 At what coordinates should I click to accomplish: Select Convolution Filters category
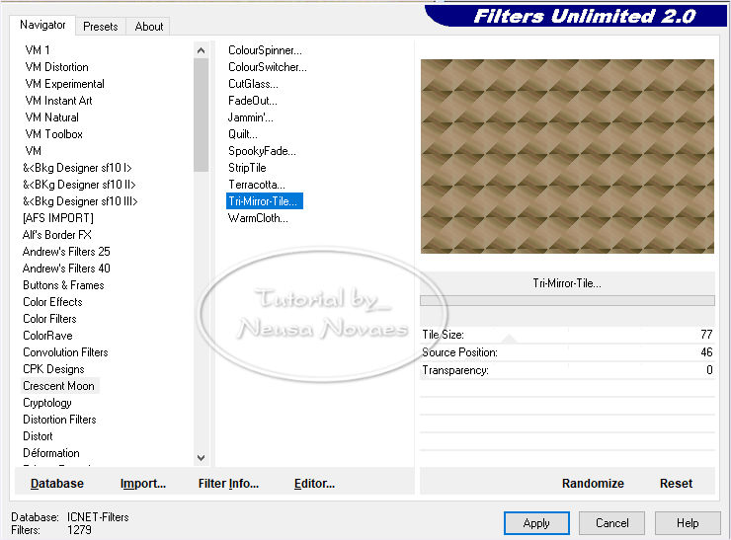[65, 351]
